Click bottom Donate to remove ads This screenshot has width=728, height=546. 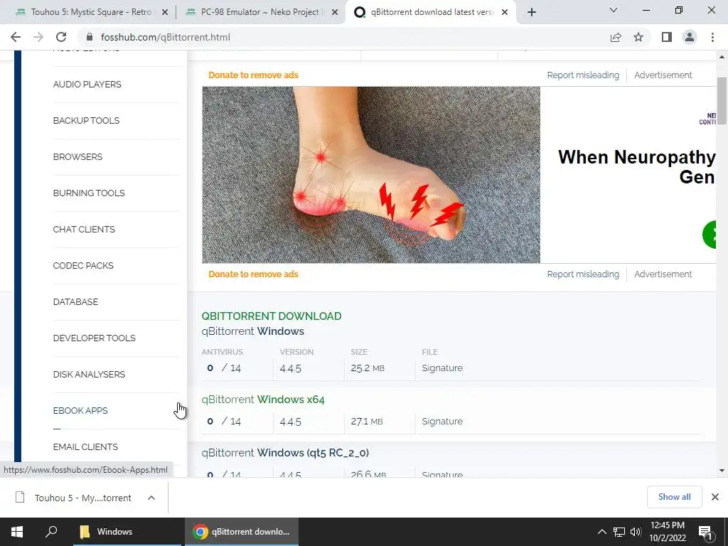coord(254,274)
